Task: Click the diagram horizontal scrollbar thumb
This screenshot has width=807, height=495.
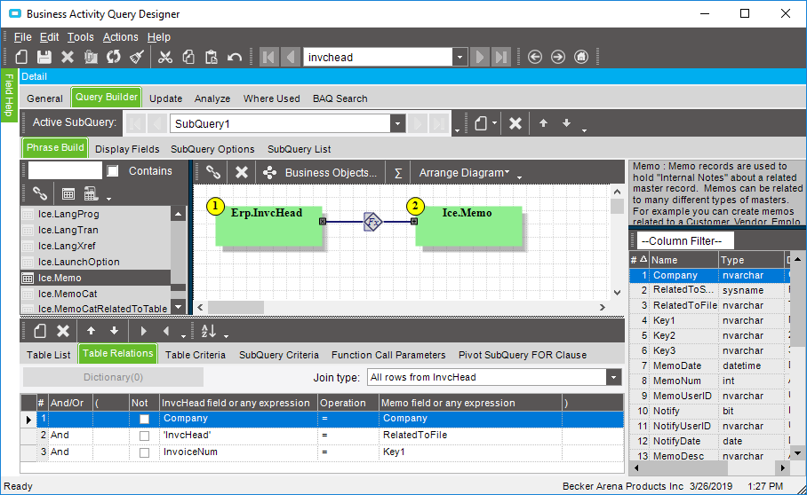Action: point(236,307)
